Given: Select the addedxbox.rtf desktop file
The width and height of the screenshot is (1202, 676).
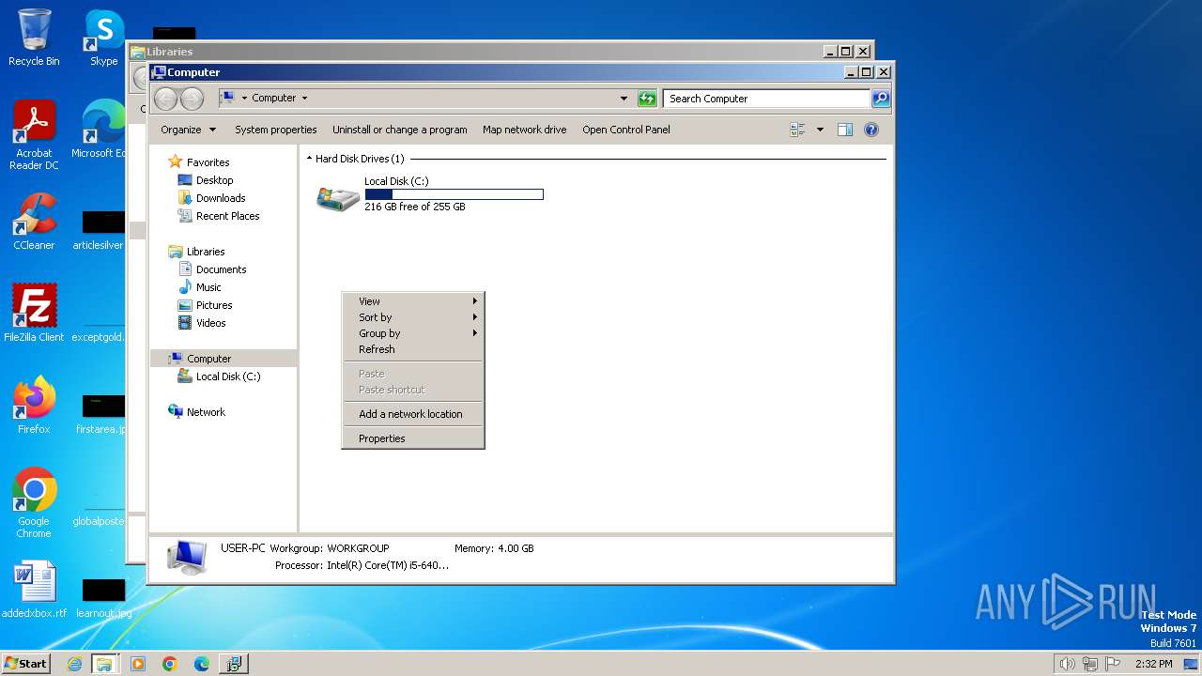Looking at the screenshot, I should [x=34, y=590].
